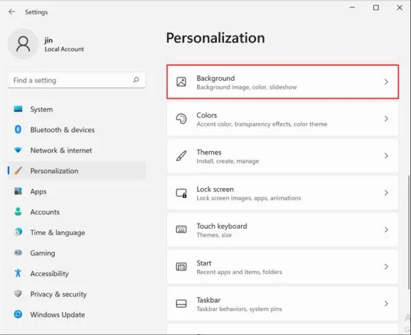Switch to Privacy & security
This screenshot has width=411, height=335.
pos(77,294)
